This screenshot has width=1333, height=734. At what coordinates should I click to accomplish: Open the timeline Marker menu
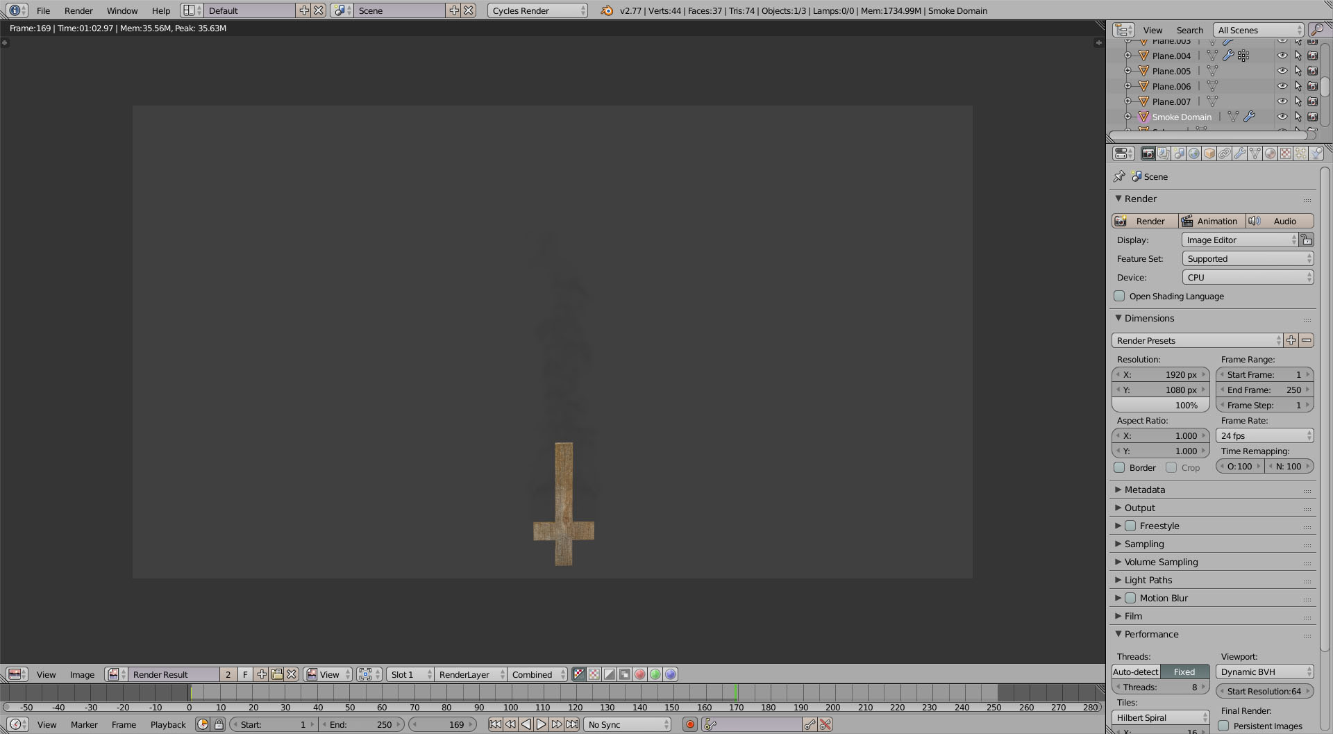(x=84, y=724)
